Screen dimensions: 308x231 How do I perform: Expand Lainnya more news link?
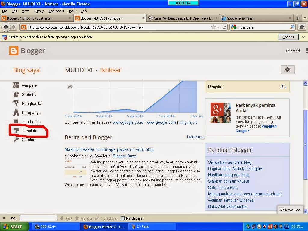pos(195,137)
